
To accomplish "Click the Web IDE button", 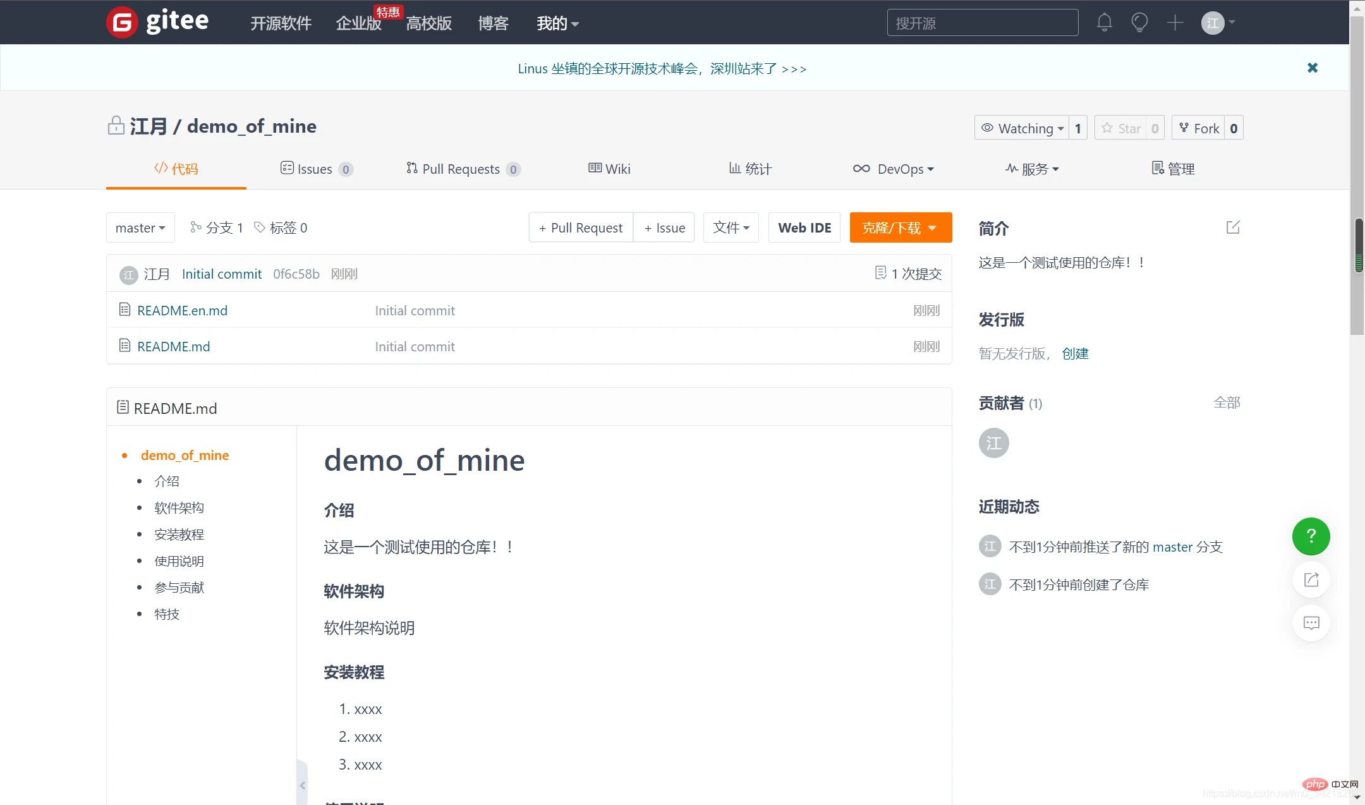I will click(x=804, y=228).
